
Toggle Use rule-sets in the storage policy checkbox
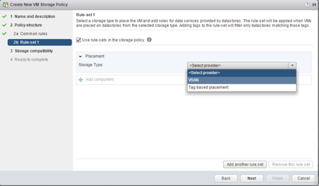point(79,40)
